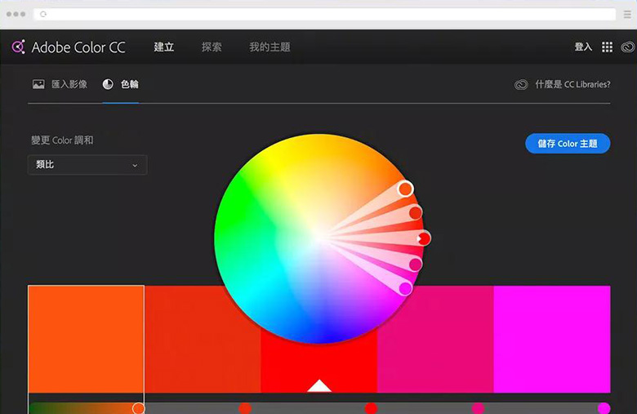This screenshot has width=637, height=414.
Task: Click the CC Libraries cloud icon
Action: pyautogui.click(x=521, y=85)
